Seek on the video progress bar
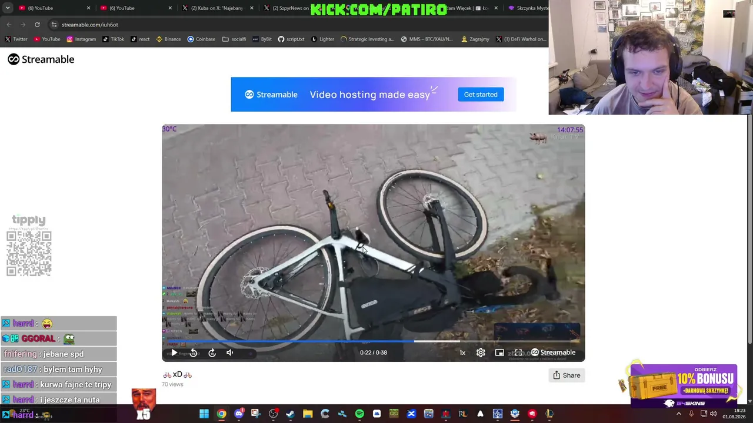The width and height of the screenshot is (753, 423). (x=373, y=341)
